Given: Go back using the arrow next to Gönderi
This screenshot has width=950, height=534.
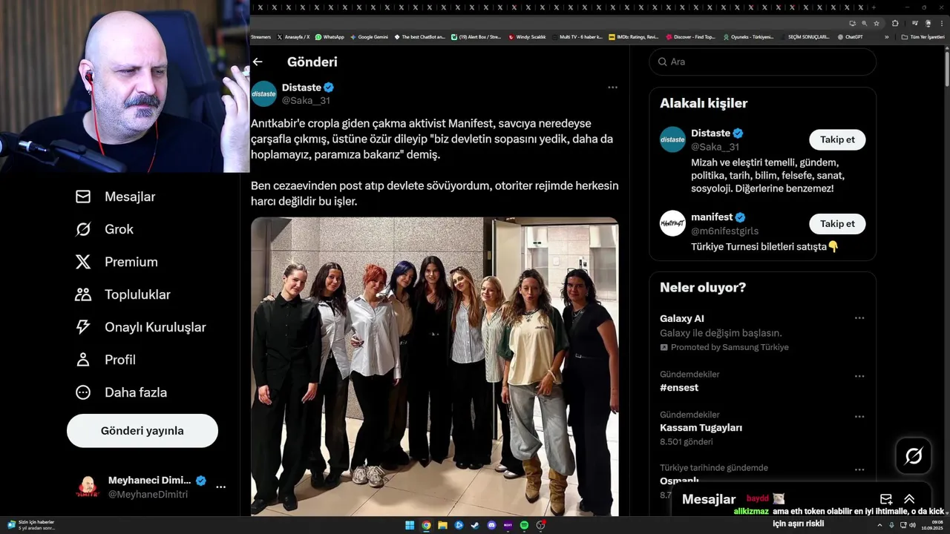Looking at the screenshot, I should tap(258, 62).
